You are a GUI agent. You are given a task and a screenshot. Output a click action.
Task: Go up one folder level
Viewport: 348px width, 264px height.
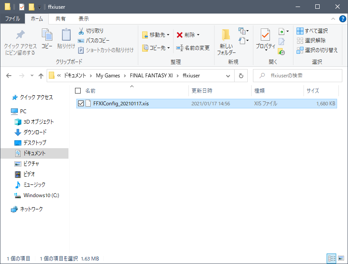point(41,76)
